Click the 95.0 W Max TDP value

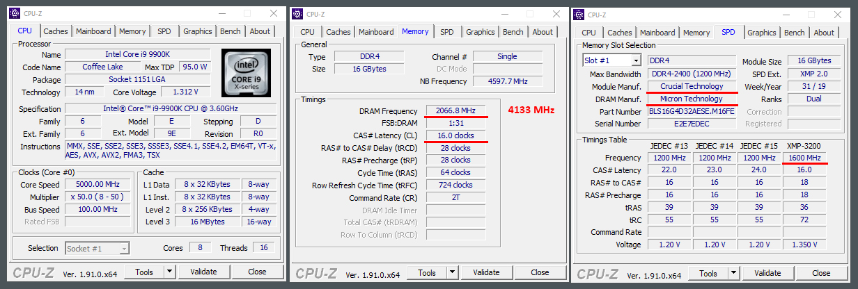[195, 67]
